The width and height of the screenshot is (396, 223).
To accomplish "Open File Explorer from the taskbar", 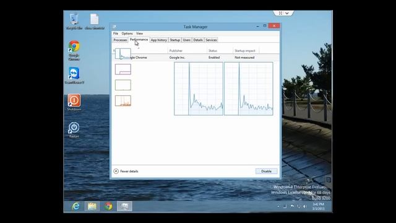I will pyautogui.click(x=92, y=206).
